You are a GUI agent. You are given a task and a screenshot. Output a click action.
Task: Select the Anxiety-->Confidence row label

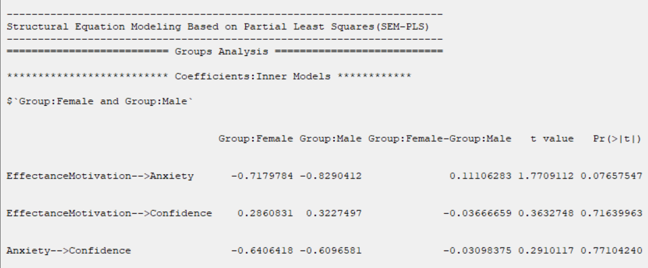coord(69,251)
